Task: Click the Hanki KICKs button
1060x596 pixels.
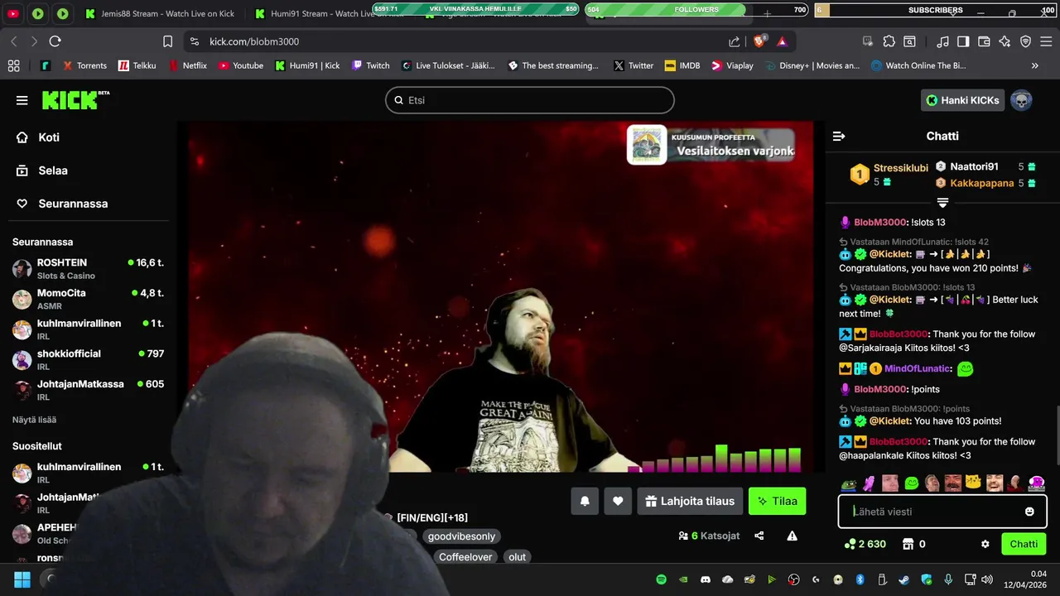Action: [962, 100]
